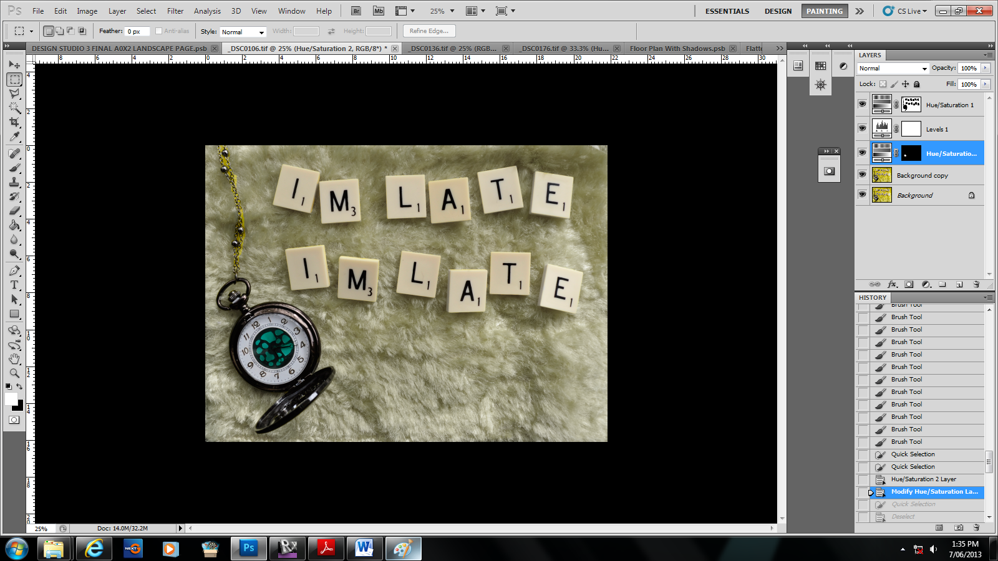Open the Opacity slider arrow
Image resolution: width=998 pixels, height=561 pixels.
click(986, 68)
